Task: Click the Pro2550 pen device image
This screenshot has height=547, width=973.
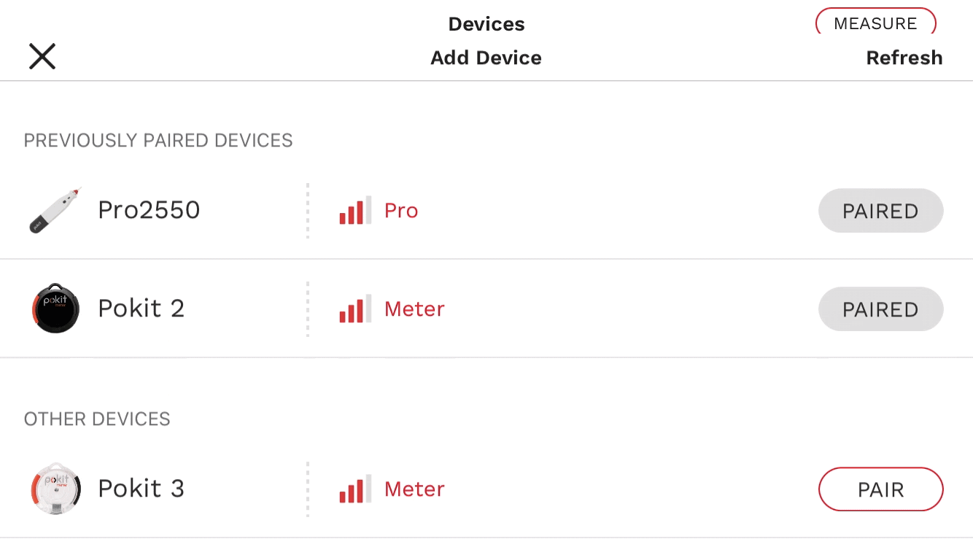Action: click(55, 211)
